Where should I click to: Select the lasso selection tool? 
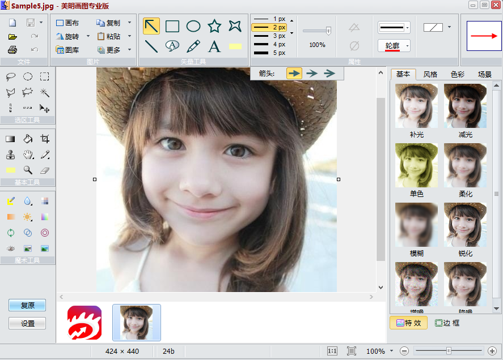(11, 77)
